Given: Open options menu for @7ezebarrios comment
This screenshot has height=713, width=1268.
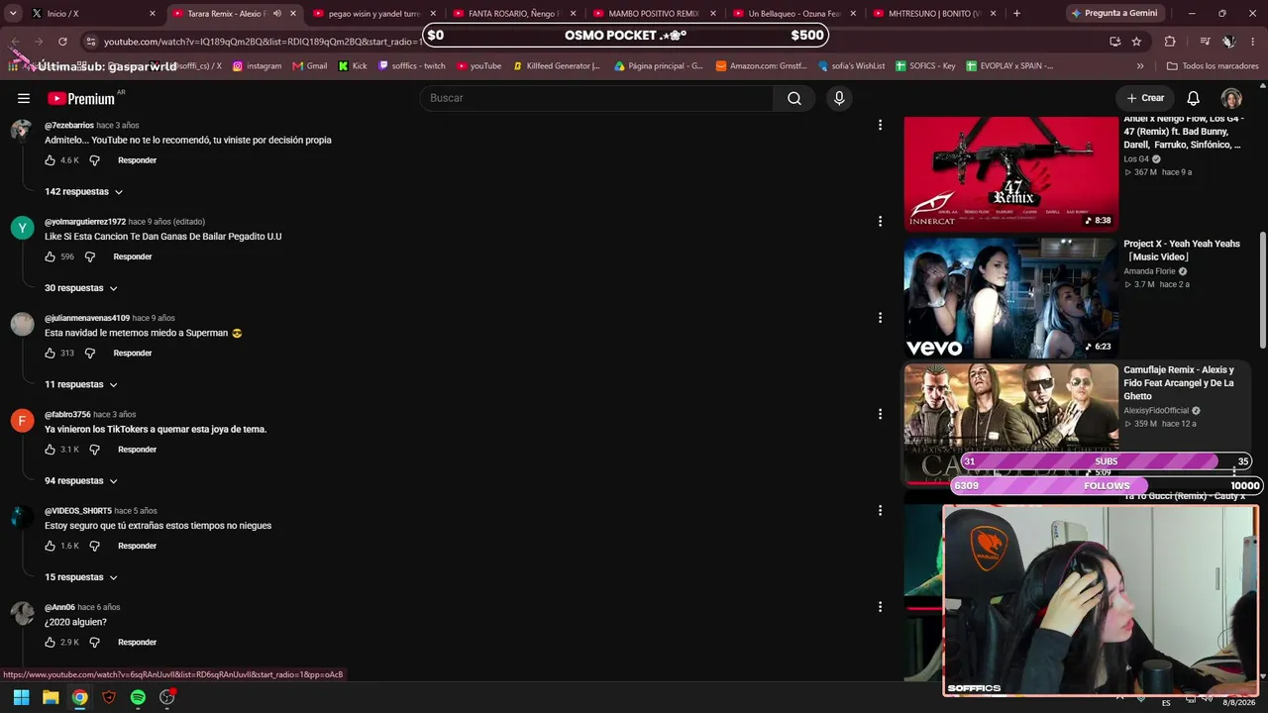Looking at the screenshot, I should click(x=880, y=125).
